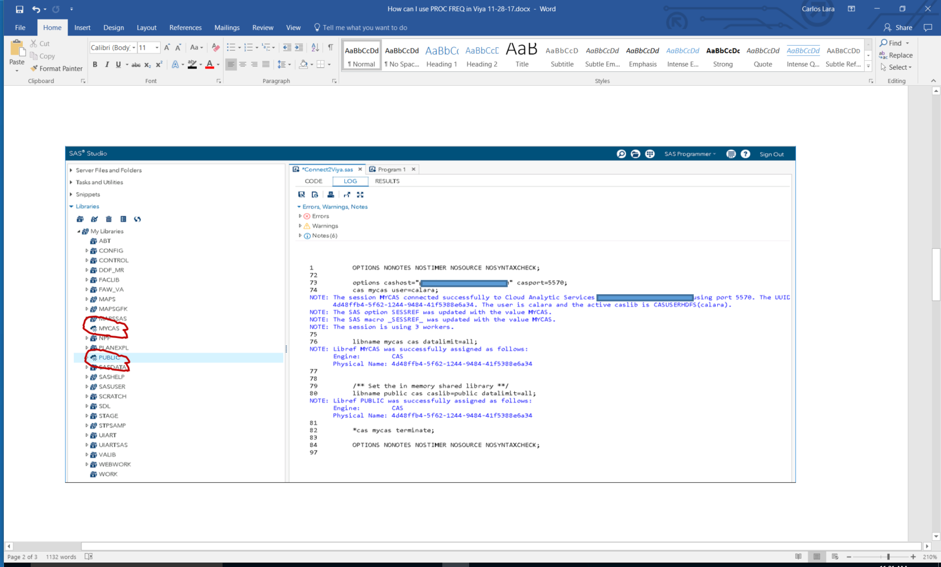Center the paragraph text
This screenshot has width=941, height=567.
point(243,65)
